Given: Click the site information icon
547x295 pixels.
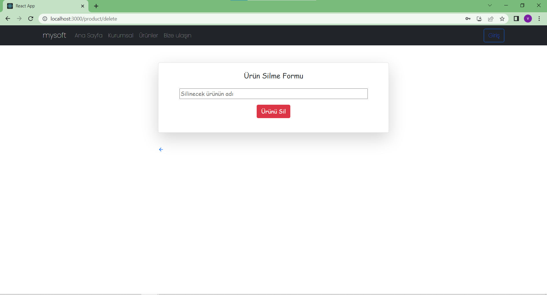Looking at the screenshot, I should pos(45,19).
